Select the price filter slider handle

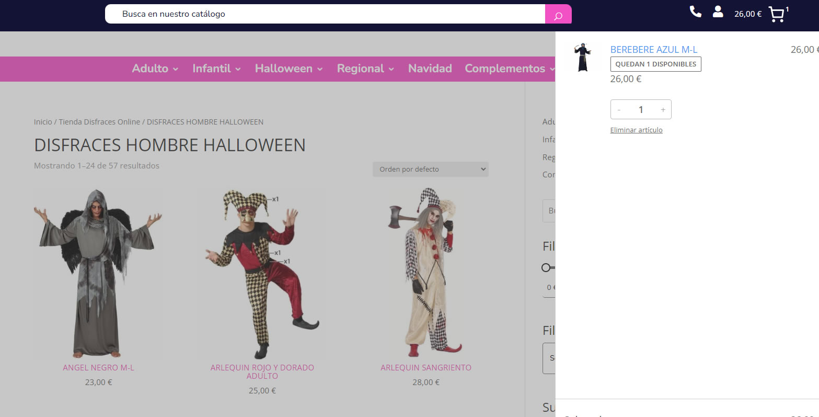click(x=546, y=267)
